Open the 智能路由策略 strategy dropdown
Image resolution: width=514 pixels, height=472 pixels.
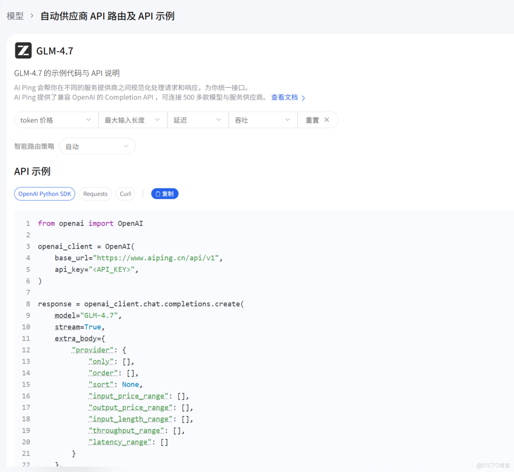click(97, 146)
